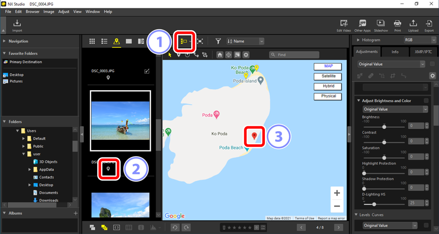Select the Hybrid map type
This screenshot has height=234, width=439.
pyautogui.click(x=328, y=86)
